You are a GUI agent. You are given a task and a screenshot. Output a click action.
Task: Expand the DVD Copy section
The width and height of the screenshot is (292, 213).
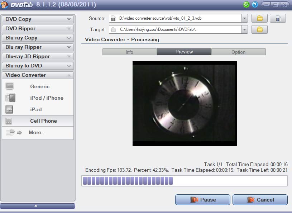(x=38, y=19)
